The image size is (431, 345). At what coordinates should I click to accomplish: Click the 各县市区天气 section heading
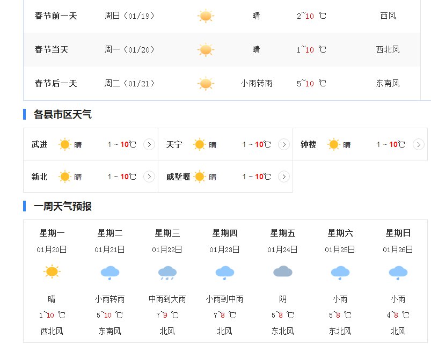point(63,114)
